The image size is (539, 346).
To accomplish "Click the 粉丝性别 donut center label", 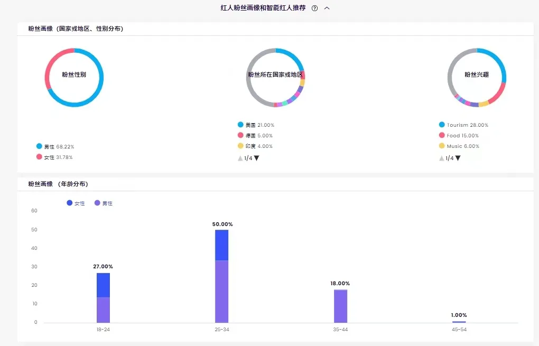I will point(74,76).
